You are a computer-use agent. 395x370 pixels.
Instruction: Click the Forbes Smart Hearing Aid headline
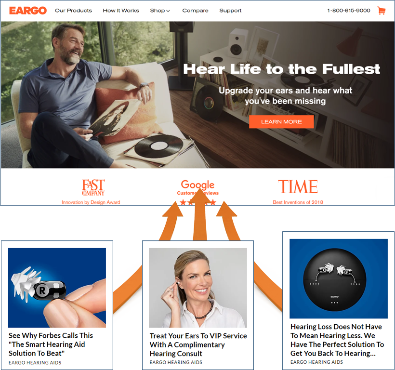(x=51, y=344)
